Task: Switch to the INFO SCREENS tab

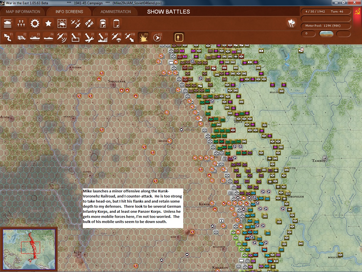Action: [x=69, y=12]
